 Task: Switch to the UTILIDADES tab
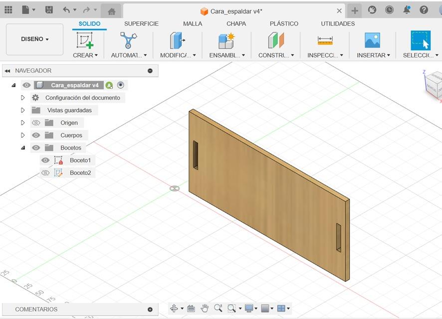[338, 23]
